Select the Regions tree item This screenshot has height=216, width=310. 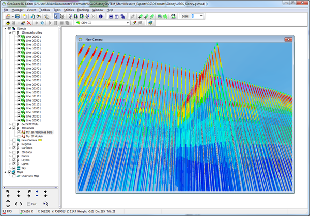(26, 144)
